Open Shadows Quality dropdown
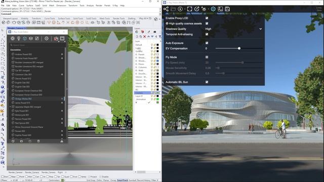The width and height of the screenshot is (324, 182). click(x=234, y=29)
